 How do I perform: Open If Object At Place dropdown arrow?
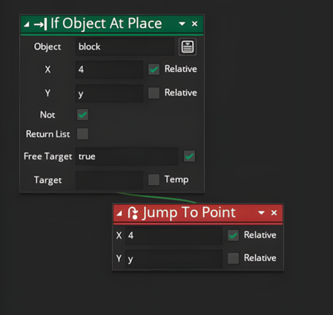pos(182,24)
